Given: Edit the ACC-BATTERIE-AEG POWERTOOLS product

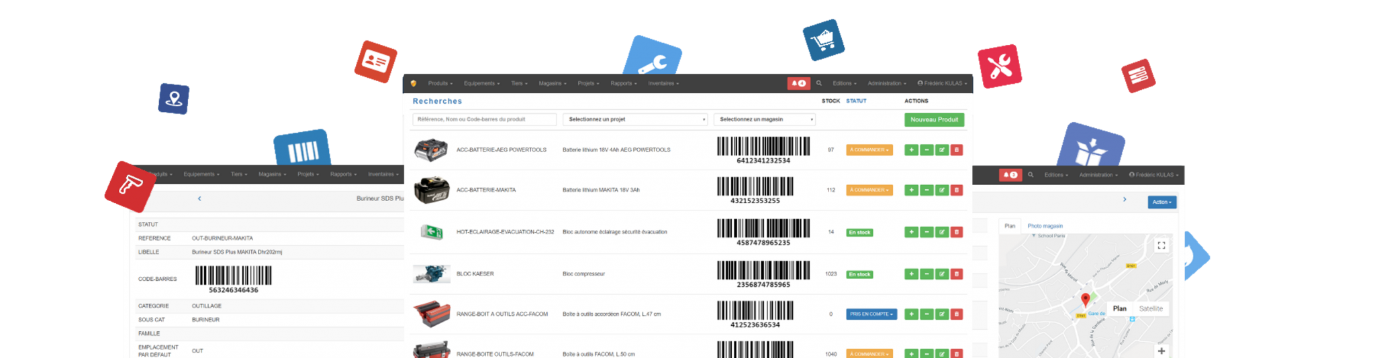Looking at the screenshot, I should pyautogui.click(x=942, y=150).
